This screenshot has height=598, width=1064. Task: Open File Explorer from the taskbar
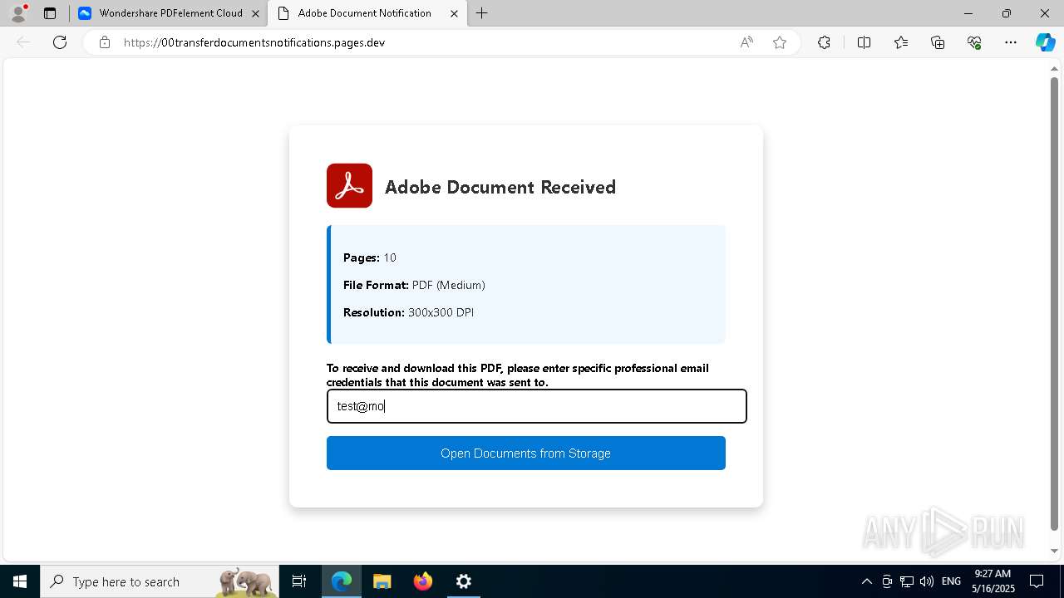point(382,581)
